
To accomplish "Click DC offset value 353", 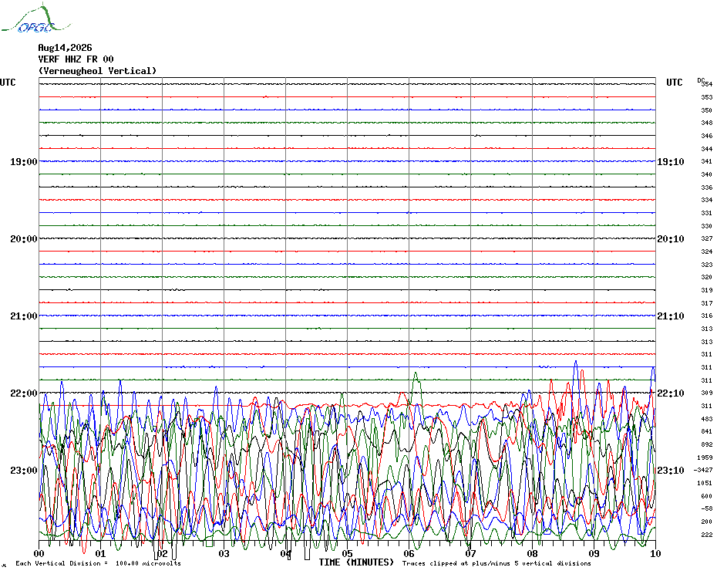I will tap(707, 97).
